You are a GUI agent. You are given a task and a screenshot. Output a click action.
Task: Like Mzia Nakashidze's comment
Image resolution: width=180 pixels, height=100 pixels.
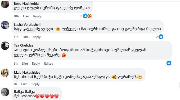(24, 84)
